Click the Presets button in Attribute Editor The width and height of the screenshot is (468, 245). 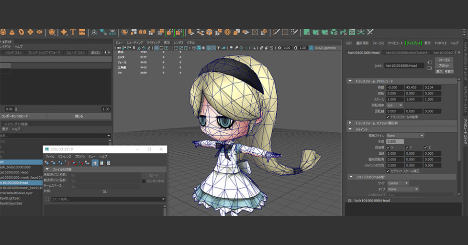(444, 65)
